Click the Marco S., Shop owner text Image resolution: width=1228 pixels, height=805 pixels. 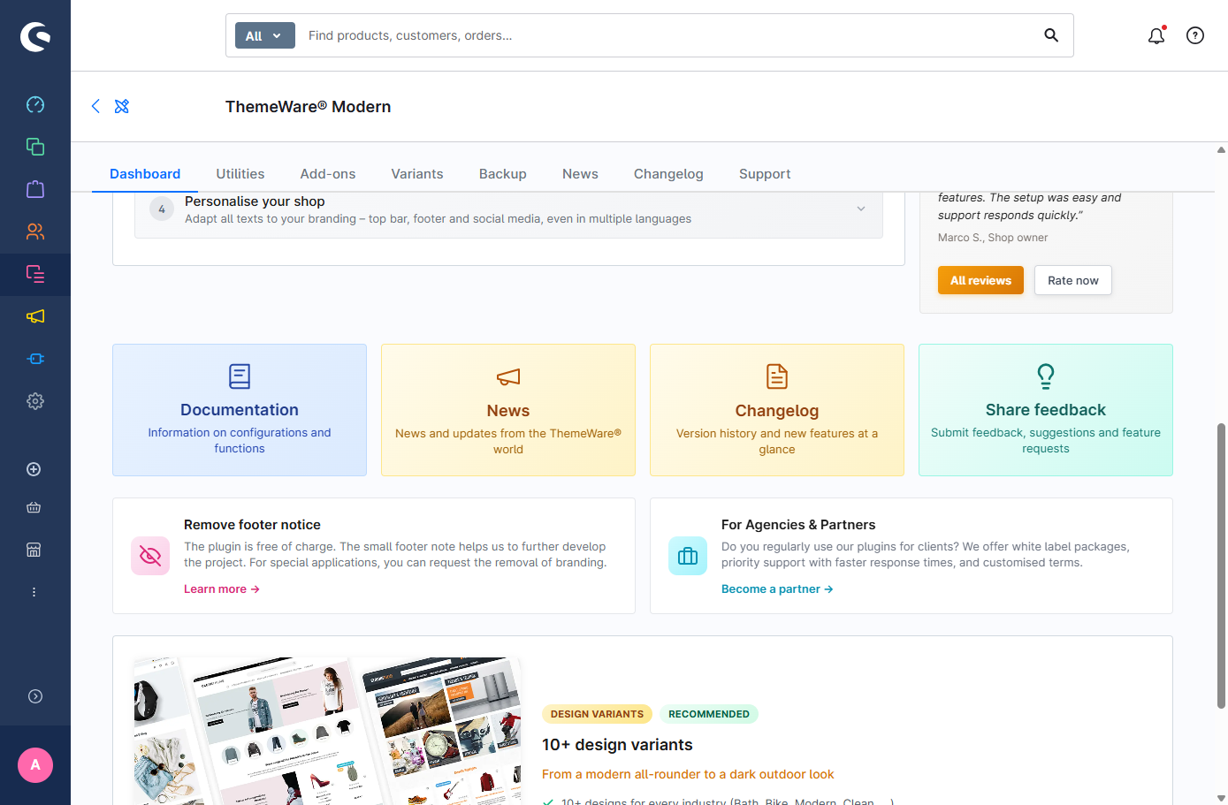point(993,238)
